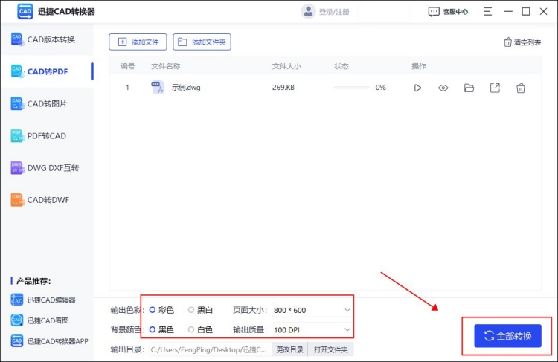Open 页面大小 800 * 600 dropdown
The image size is (558, 362).
tap(312, 310)
